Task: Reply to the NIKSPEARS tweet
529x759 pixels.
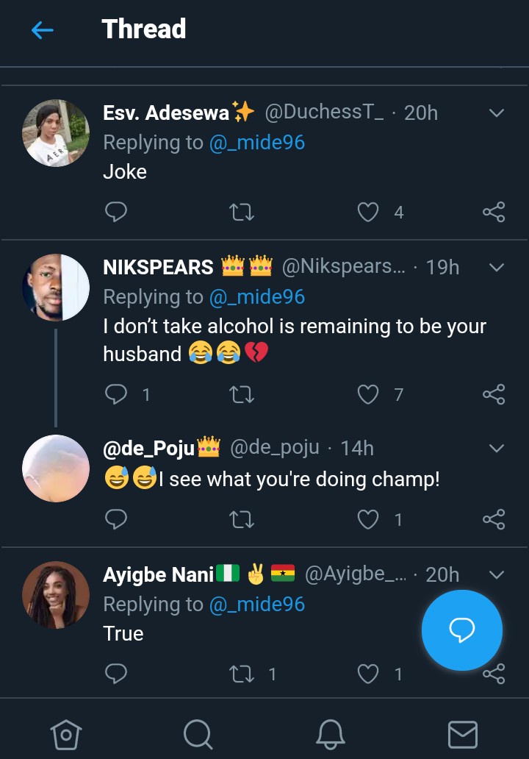Action: [116, 395]
